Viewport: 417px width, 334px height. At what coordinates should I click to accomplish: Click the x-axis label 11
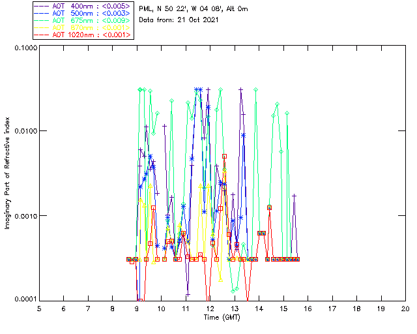click(186, 309)
